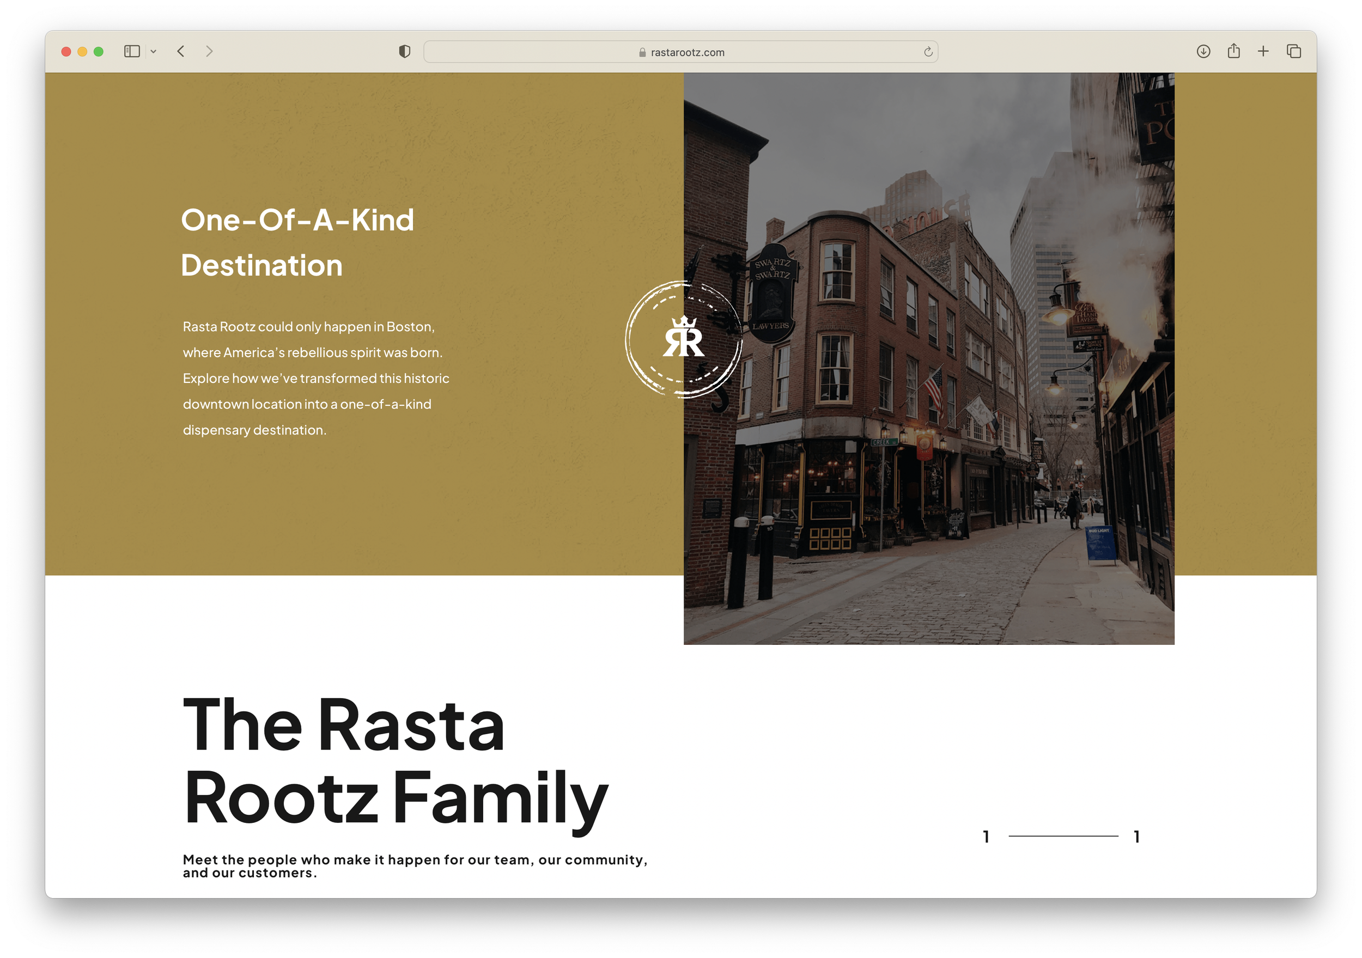Click the slide progress line between the numbers

coord(1063,837)
